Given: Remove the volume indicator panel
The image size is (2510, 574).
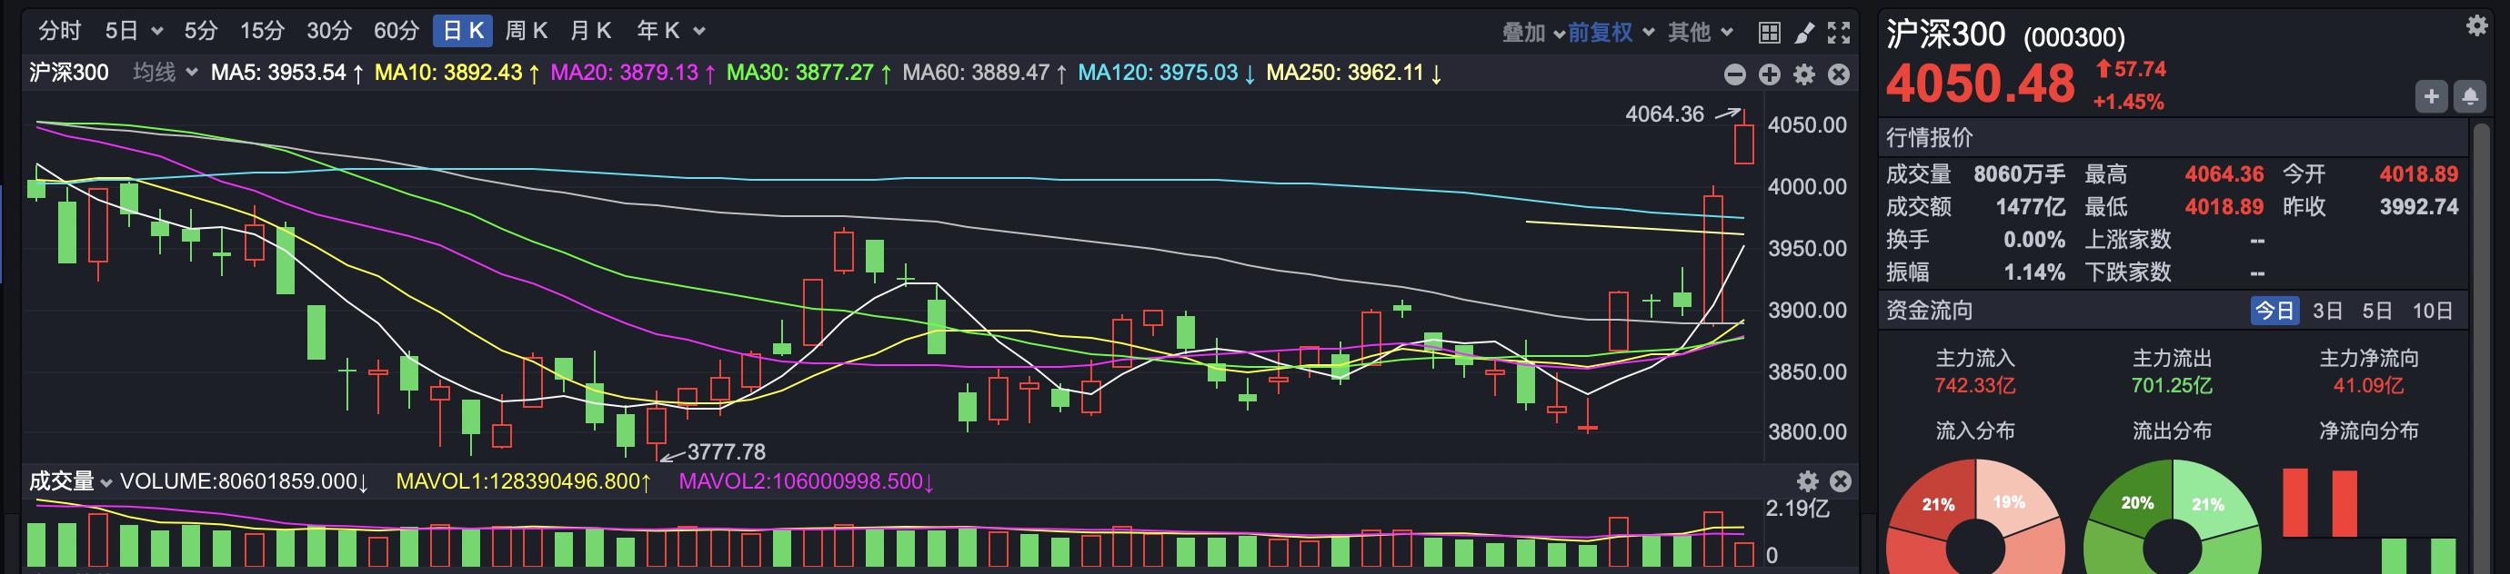Looking at the screenshot, I should (1841, 481).
